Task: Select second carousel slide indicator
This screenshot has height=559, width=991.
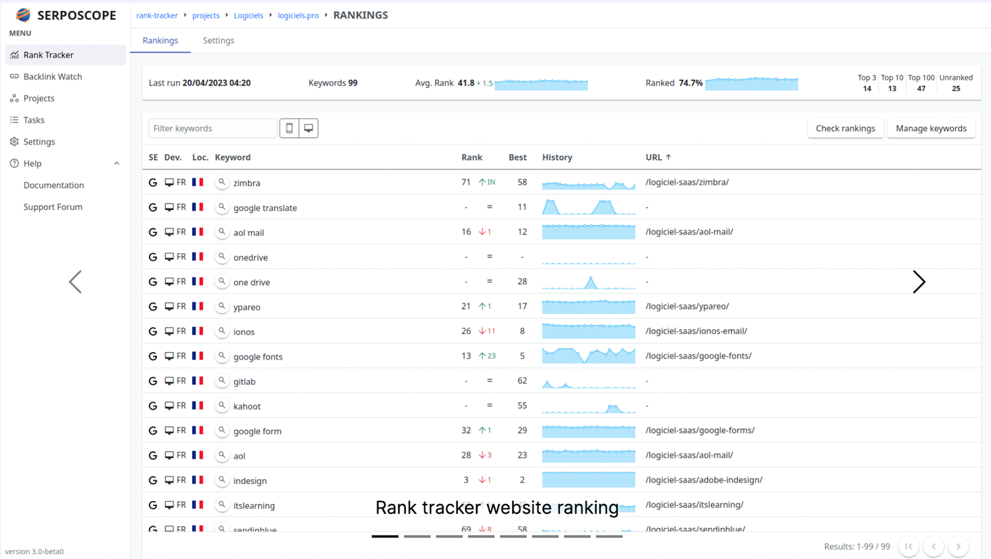Action: [417, 536]
